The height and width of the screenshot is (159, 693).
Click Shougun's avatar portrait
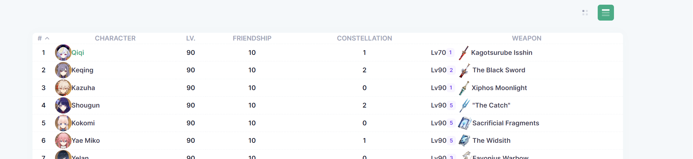point(63,105)
